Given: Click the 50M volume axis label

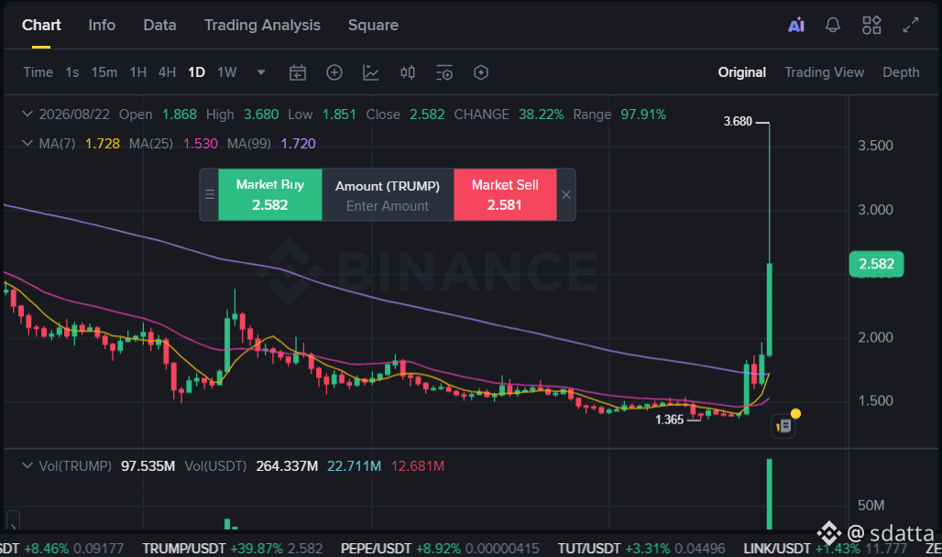Looking at the screenshot, I should (871, 506).
